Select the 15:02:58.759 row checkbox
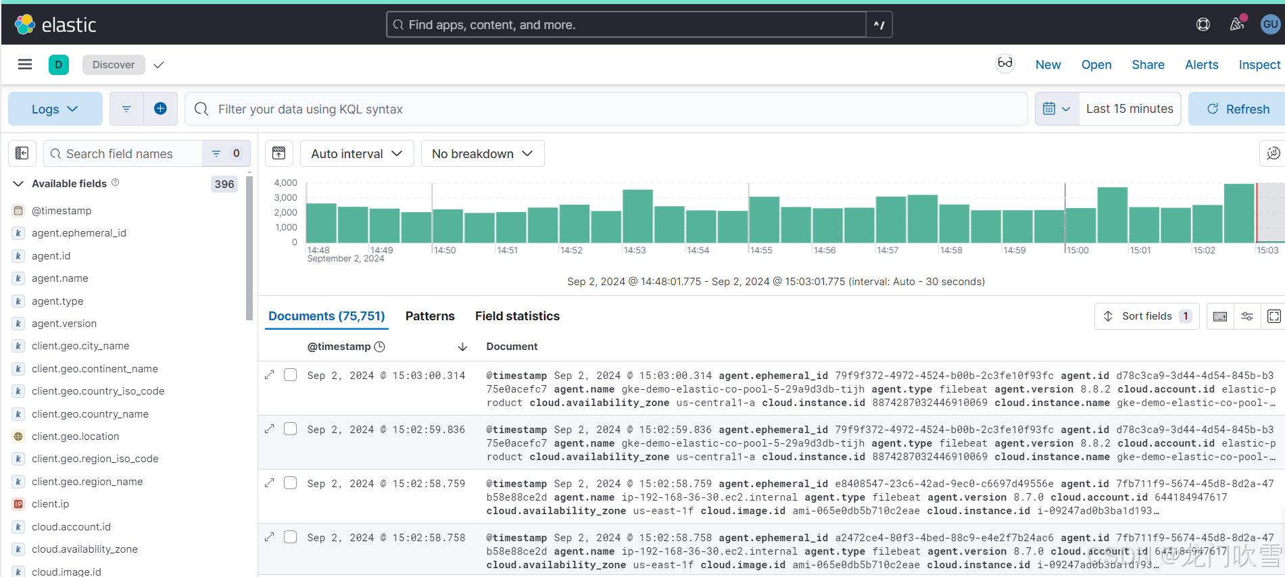This screenshot has height=577, width=1285. pos(291,483)
